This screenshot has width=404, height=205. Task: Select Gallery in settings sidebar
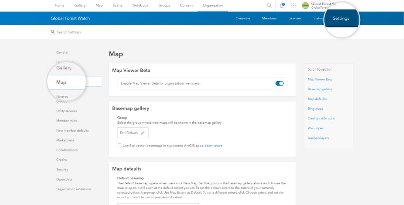(64, 68)
